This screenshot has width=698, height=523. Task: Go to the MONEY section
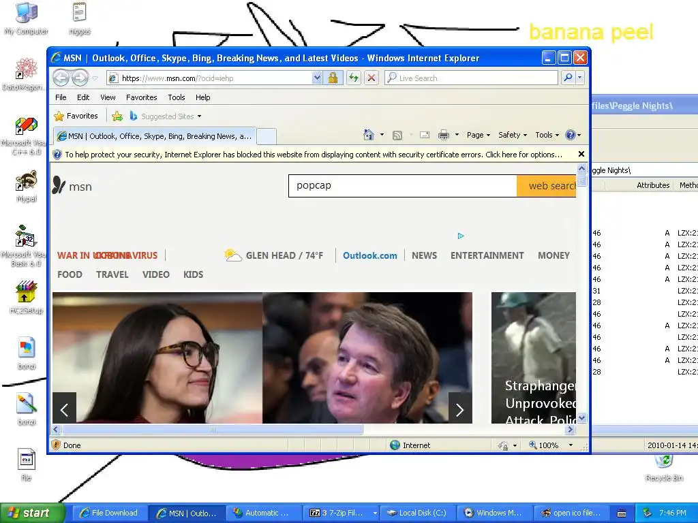(x=553, y=256)
